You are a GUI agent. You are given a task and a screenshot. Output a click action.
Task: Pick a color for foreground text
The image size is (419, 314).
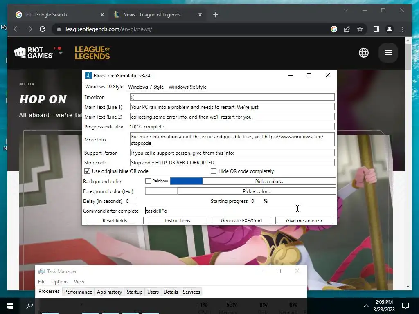[257, 191]
